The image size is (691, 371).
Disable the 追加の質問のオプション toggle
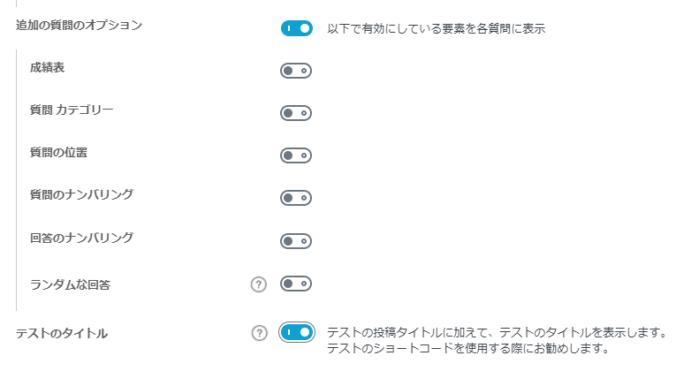point(297,28)
